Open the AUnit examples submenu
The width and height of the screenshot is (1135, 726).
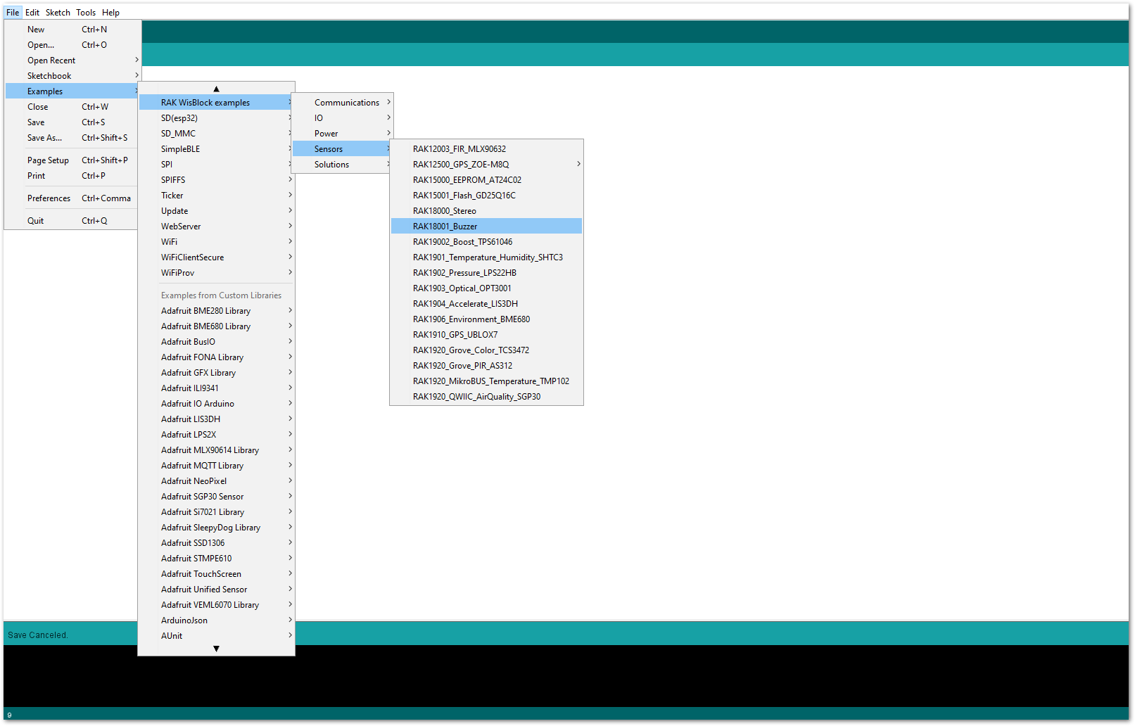pos(216,636)
